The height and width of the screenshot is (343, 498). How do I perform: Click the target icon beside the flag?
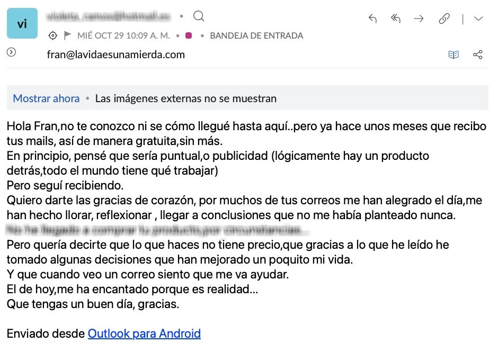pos(52,36)
